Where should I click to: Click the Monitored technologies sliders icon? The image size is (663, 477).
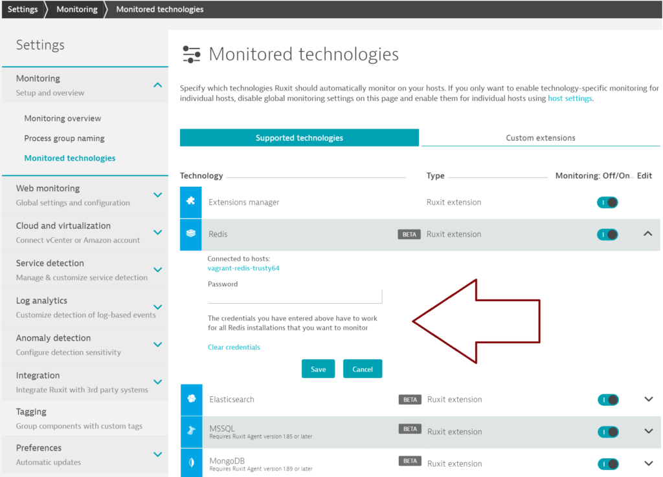tap(192, 54)
